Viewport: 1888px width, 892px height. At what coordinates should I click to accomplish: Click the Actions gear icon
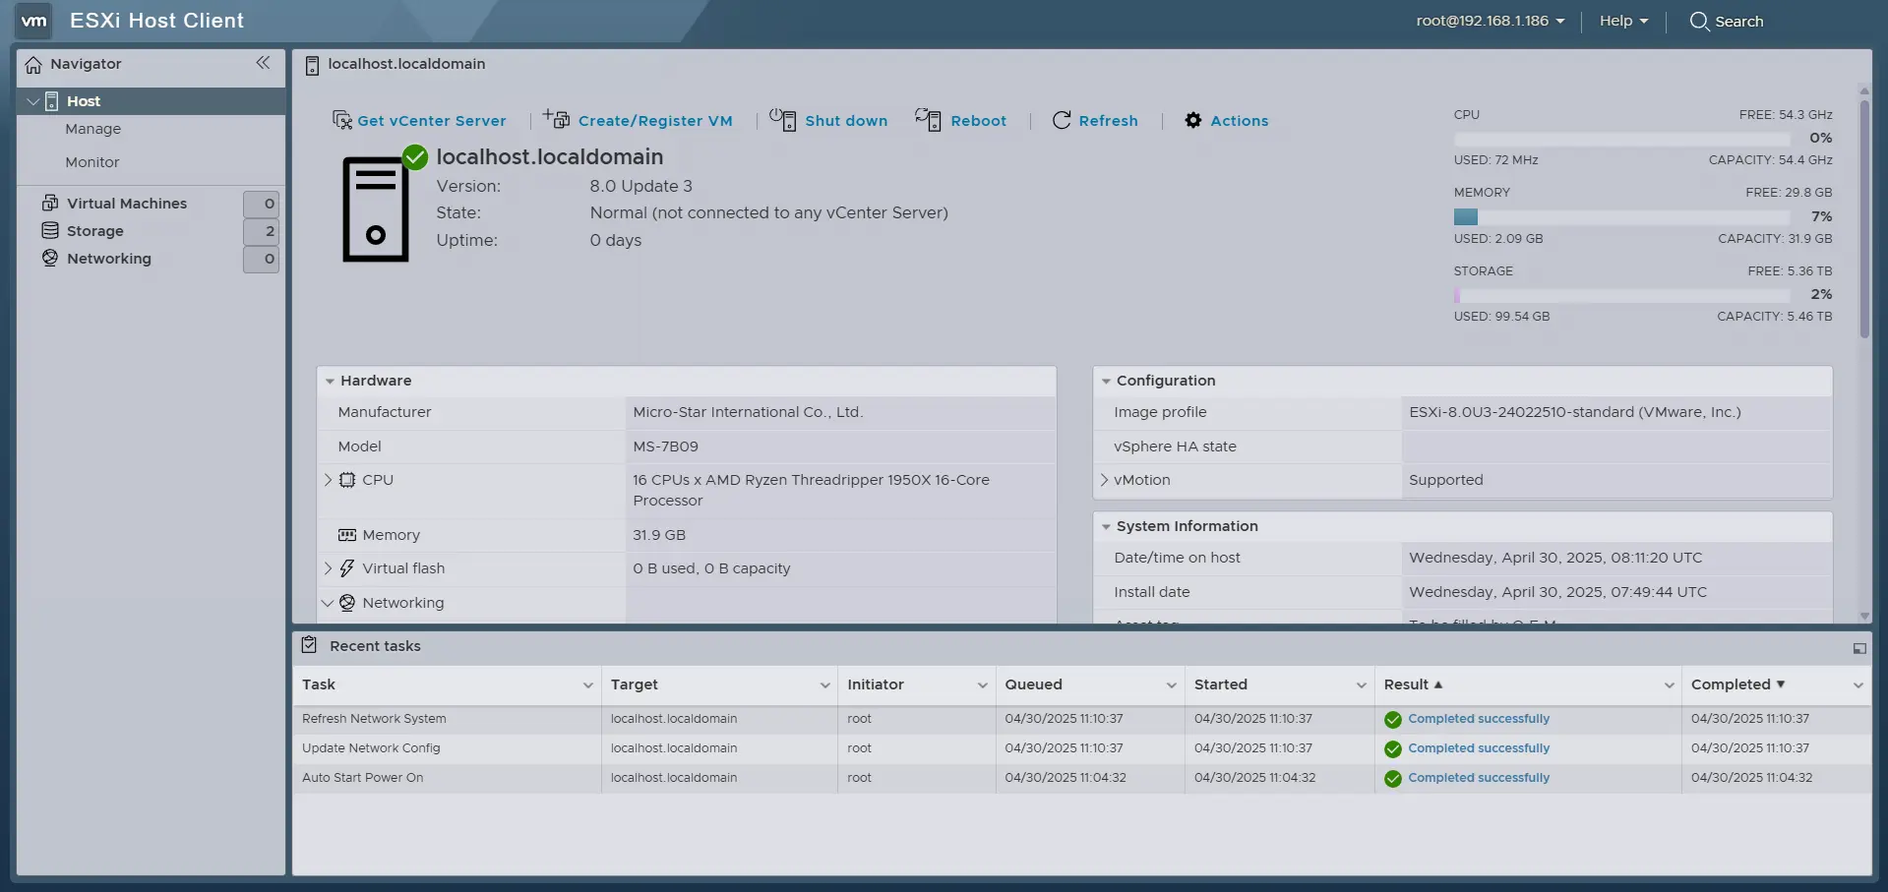[1193, 120]
